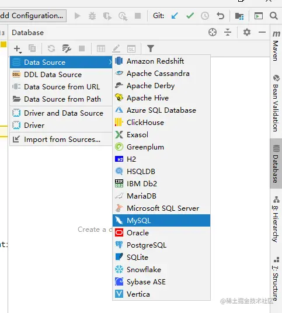Image resolution: width=282 pixels, height=313 pixels.
Task: Click the Git commit green checkmark
Action: 190,16
